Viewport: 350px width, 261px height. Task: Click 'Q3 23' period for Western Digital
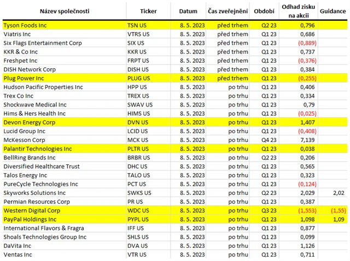click(269, 211)
